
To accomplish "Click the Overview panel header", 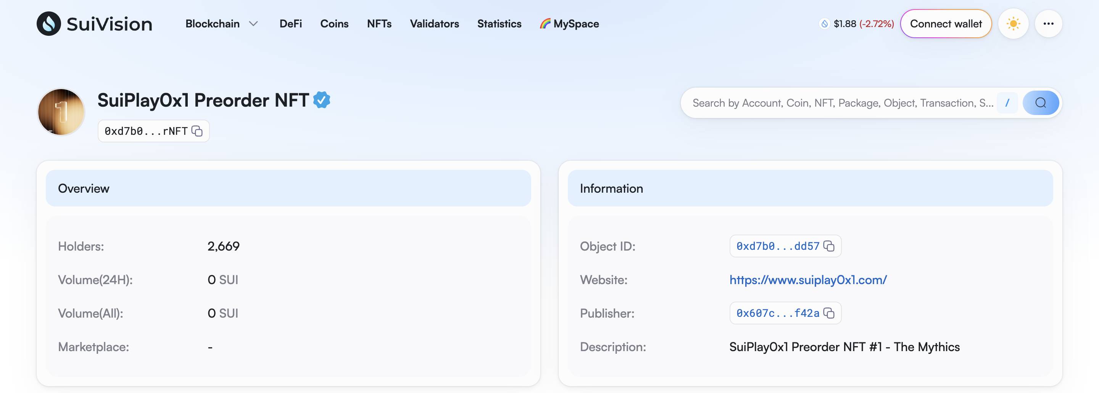I will click(288, 188).
